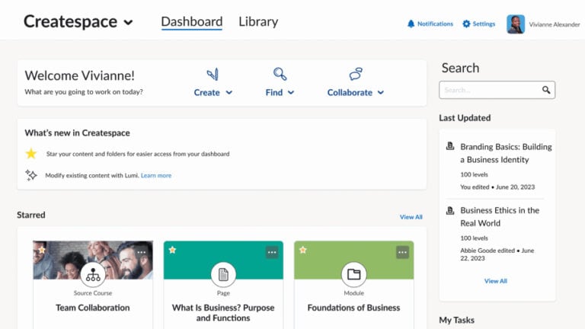Click the document icon beside Branding Basics
This screenshot has height=329, width=585.
[x=450, y=146]
